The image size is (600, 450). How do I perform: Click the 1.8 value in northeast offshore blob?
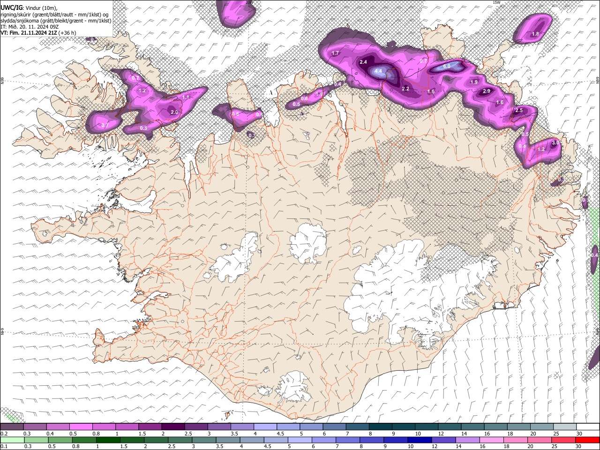pos(535,34)
